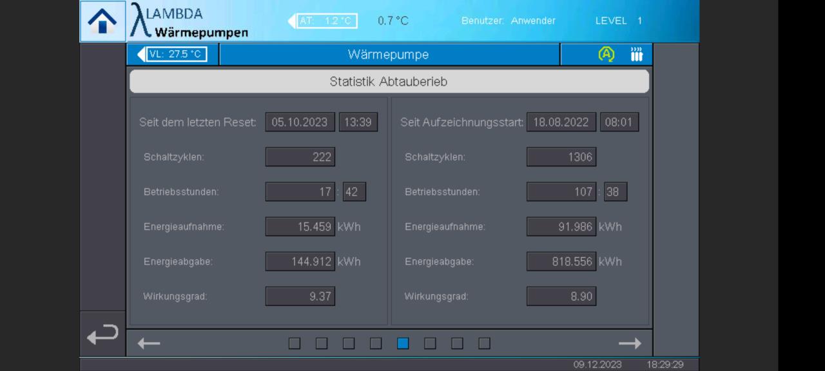Image resolution: width=825 pixels, height=371 pixels.
Task: Navigate to next page with right arrow
Action: coord(630,344)
